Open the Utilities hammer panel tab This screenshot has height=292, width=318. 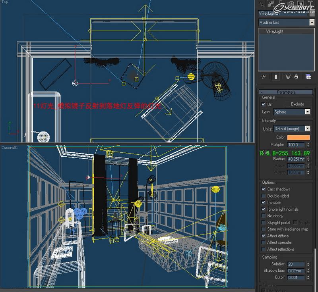click(310, 4)
